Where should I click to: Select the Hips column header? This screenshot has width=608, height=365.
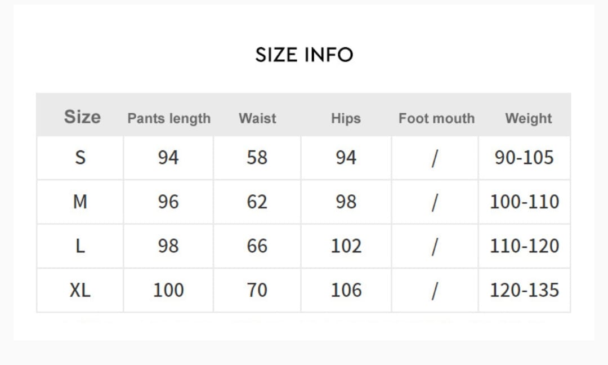(x=346, y=118)
